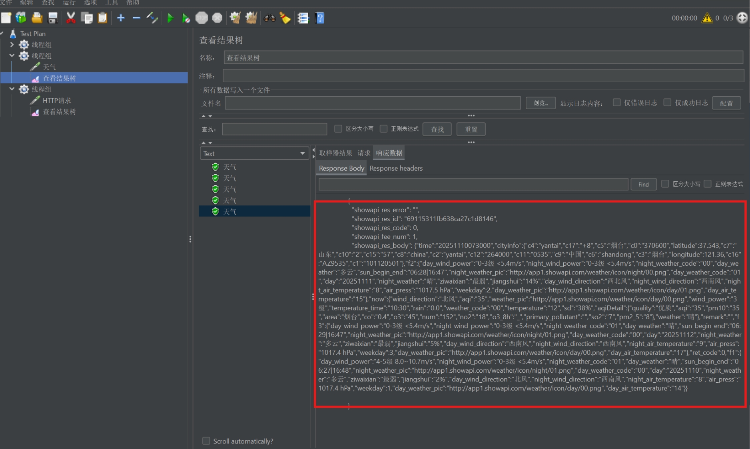Image resolution: width=750 pixels, height=449 pixels.
Task: Click Start No Pauses icon
Action: point(186,18)
